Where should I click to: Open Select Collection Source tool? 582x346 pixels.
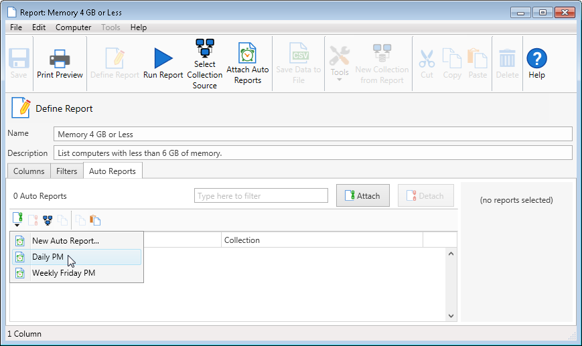[x=204, y=64]
